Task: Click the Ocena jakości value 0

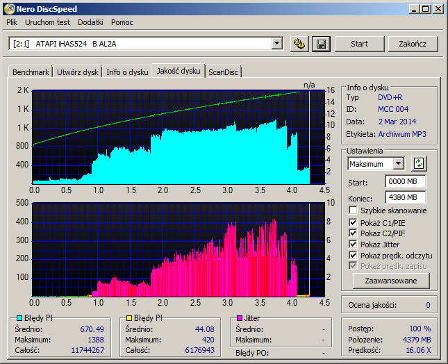Action: [428, 305]
